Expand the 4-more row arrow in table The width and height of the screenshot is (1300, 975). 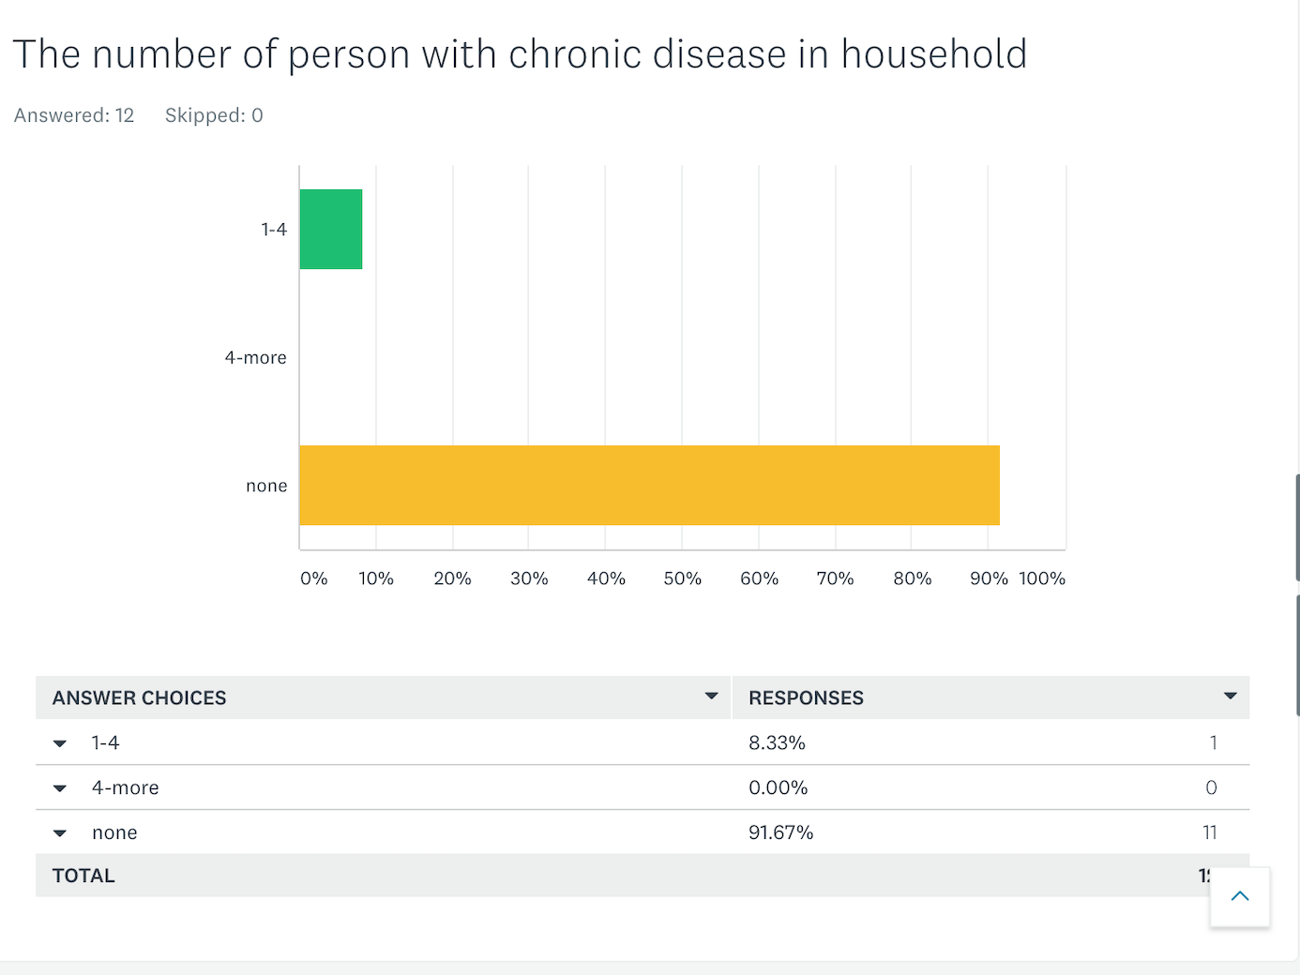[60, 788]
